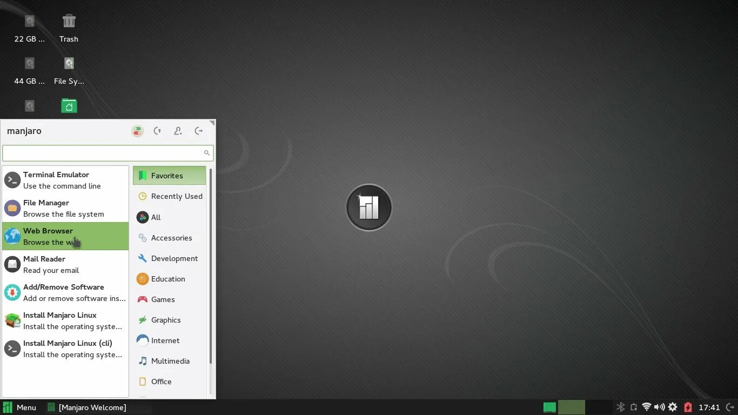Open the Wi-Fi network tray icon
This screenshot has width=738, height=415.
[646, 407]
